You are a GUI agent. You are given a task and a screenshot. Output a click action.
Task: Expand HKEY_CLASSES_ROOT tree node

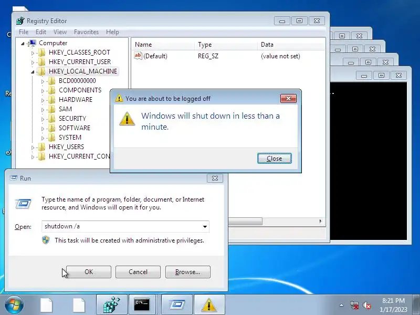tap(33, 53)
